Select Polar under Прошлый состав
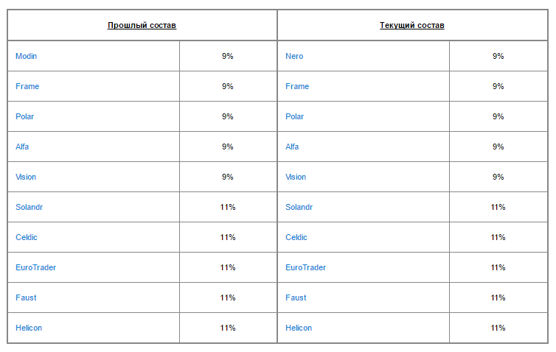The image size is (556, 352). point(25,116)
